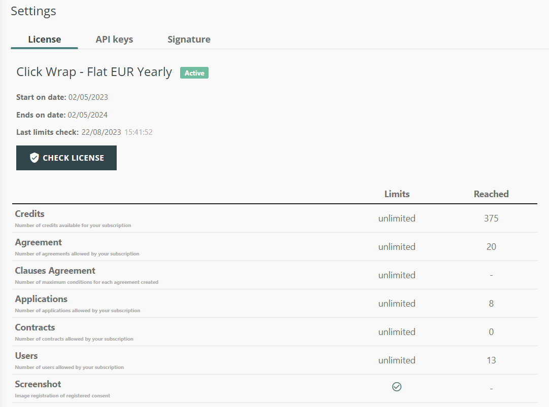
Task: Click the Contracts row title
Action: (35, 327)
